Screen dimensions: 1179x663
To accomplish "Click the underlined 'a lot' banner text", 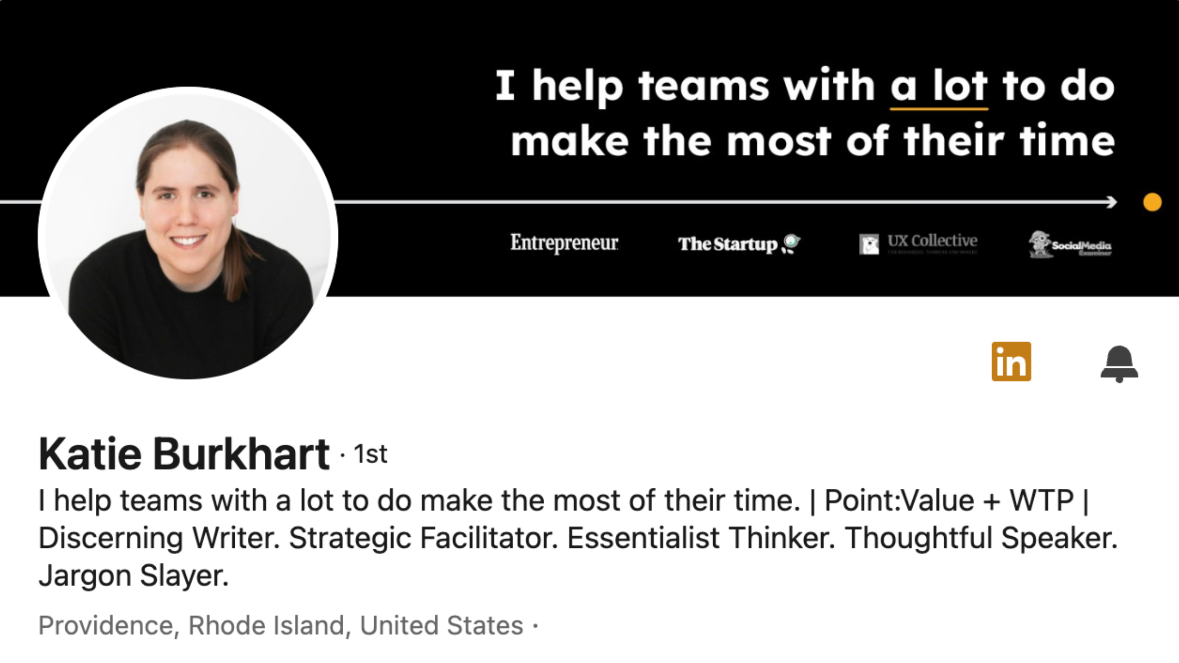I will coord(939,87).
